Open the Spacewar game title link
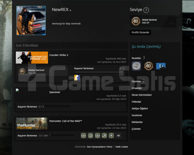 pos(55,92)
